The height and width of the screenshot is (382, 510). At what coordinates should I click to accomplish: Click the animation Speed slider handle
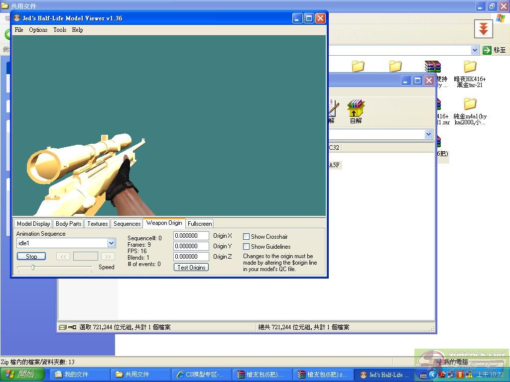(33, 268)
